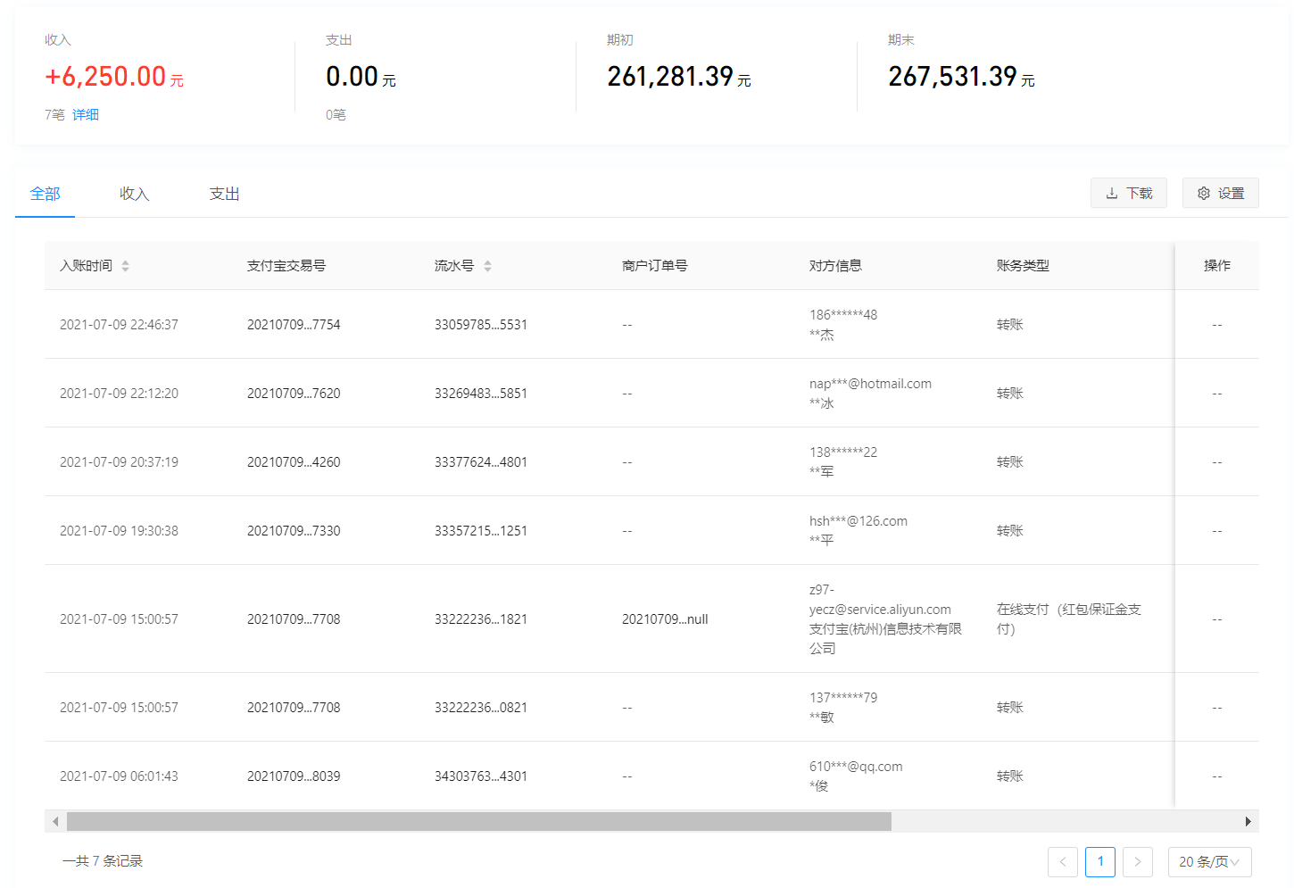Select the 全部 tab
Image resolution: width=1294 pixels, height=888 pixels.
pyautogui.click(x=45, y=194)
